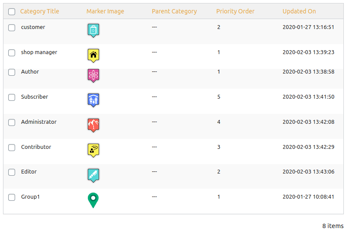349x235 pixels.
Task: Select the Administrator row checkbox
Action: pyautogui.click(x=12, y=122)
